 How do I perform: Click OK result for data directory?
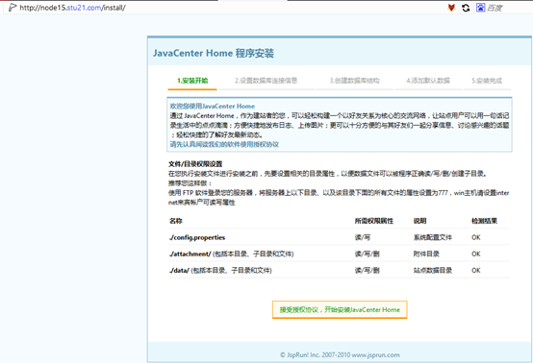[476, 271]
